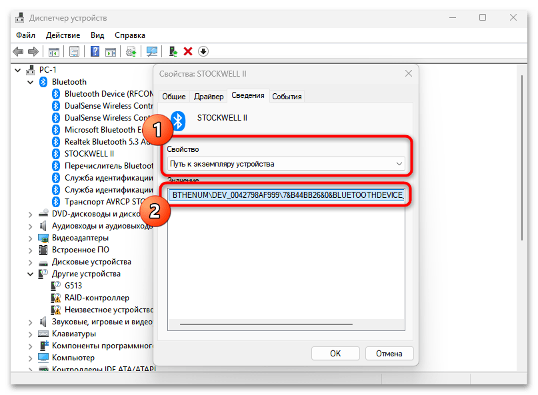
Task: Click the Неизвестное устройство warning icon
Action: coord(56,310)
